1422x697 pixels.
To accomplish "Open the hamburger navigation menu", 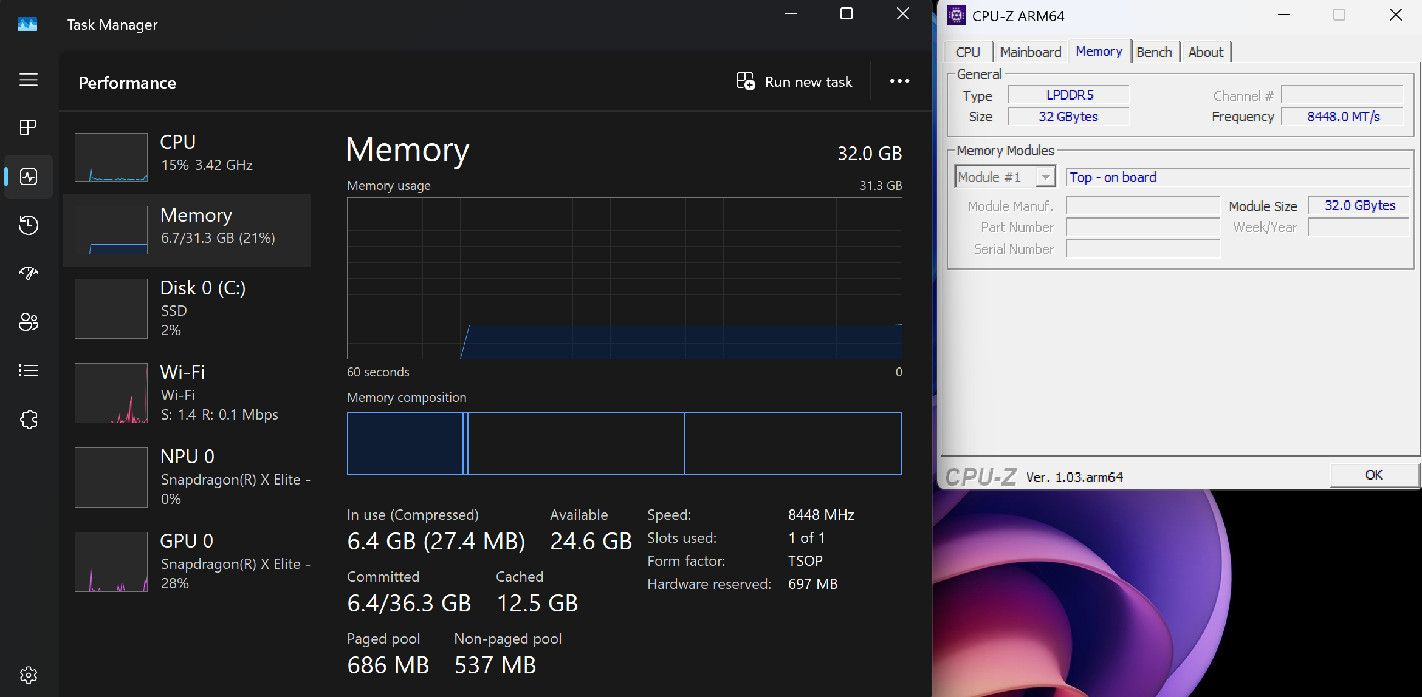I will [x=29, y=80].
